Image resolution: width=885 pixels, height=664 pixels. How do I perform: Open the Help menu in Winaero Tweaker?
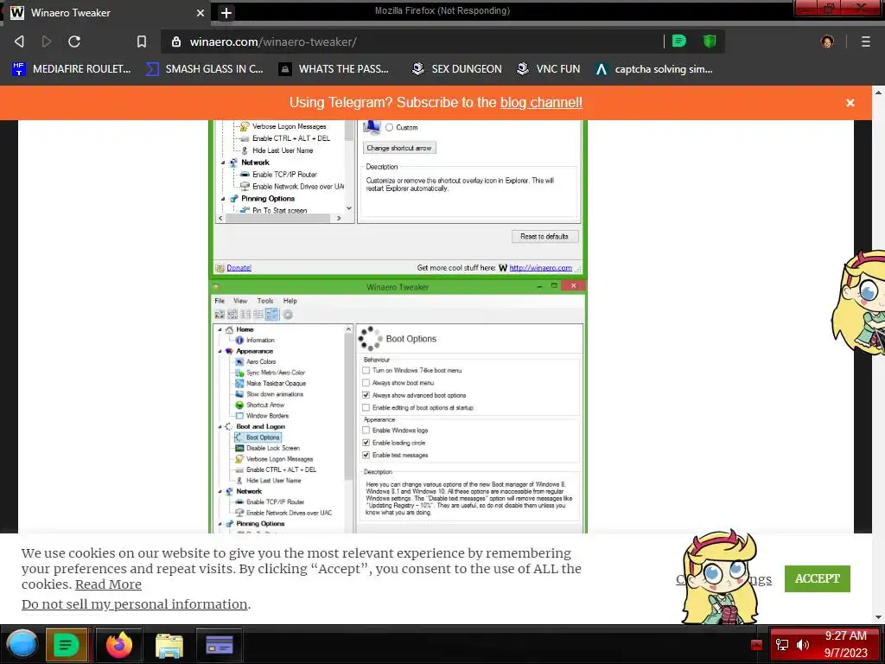(x=290, y=301)
